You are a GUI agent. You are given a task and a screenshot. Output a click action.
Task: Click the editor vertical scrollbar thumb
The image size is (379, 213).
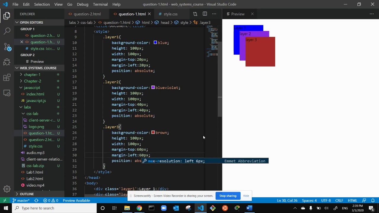(x=220, y=79)
